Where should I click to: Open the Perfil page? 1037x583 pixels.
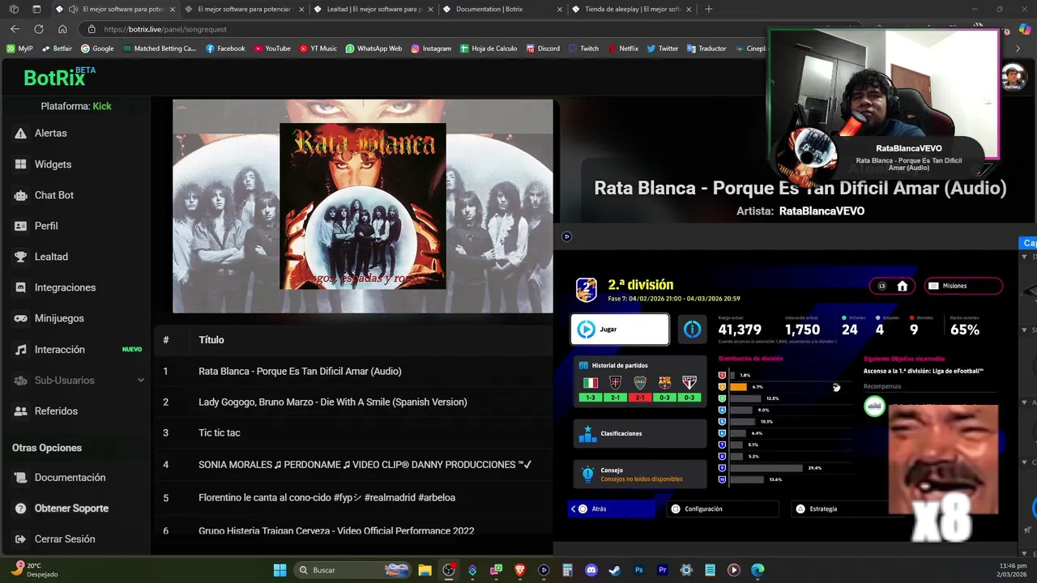(x=46, y=226)
